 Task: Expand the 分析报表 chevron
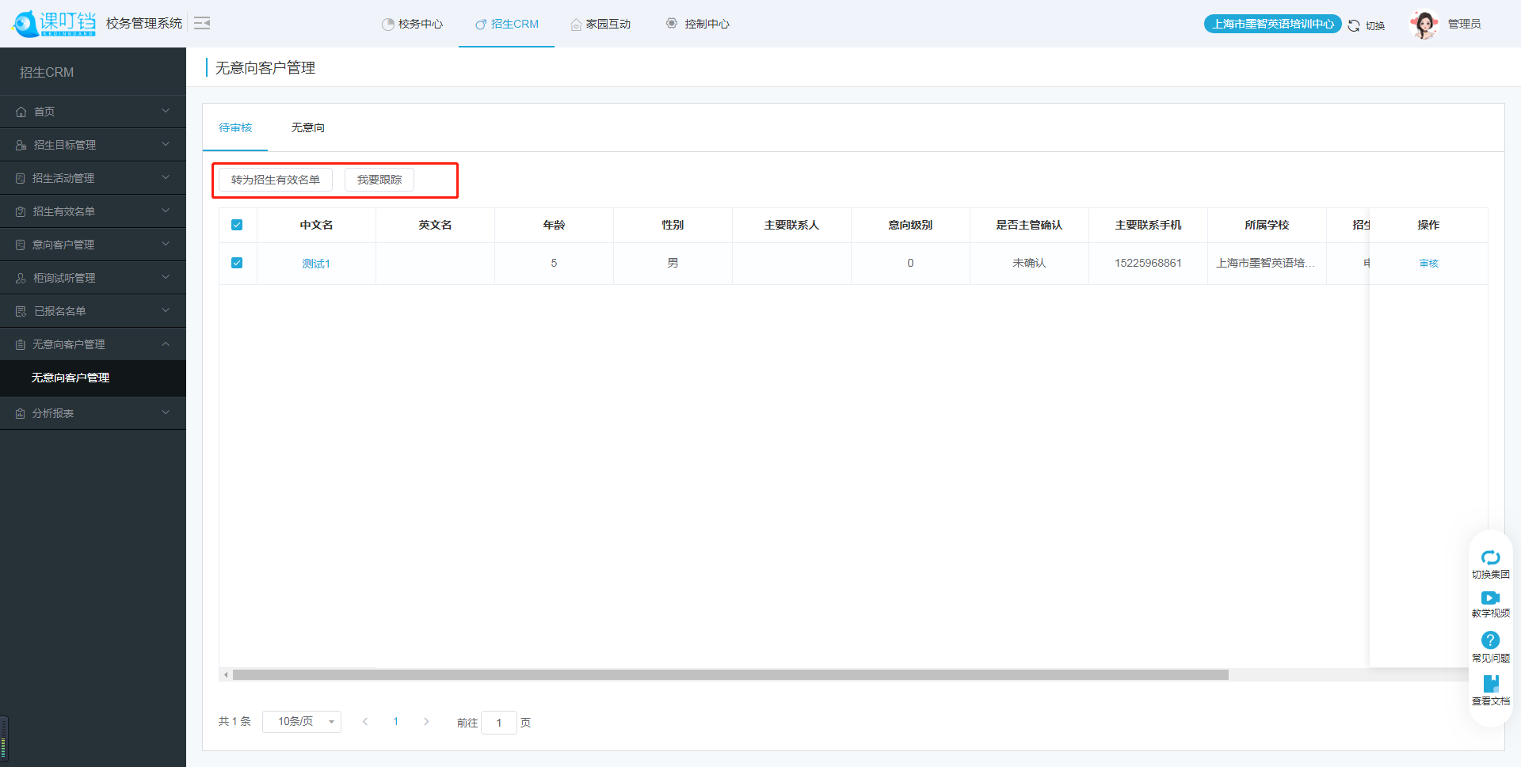click(x=166, y=412)
